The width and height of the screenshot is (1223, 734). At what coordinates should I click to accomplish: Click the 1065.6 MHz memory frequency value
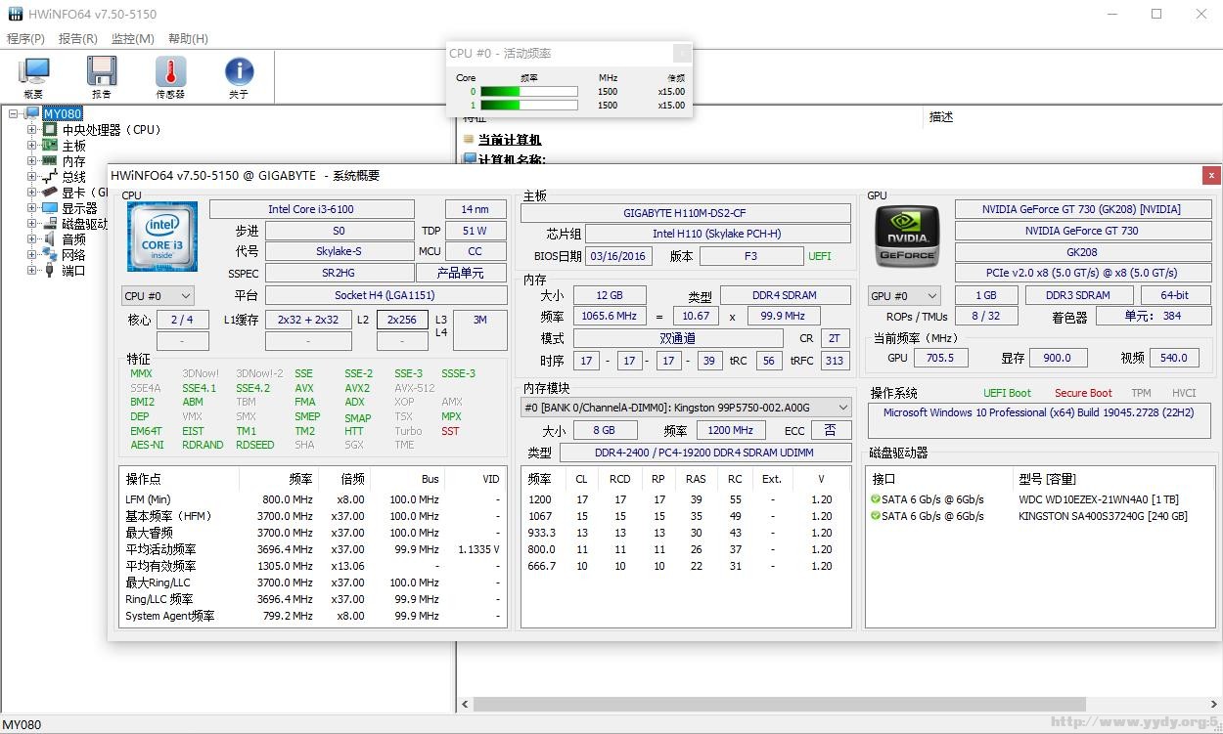[x=609, y=316]
